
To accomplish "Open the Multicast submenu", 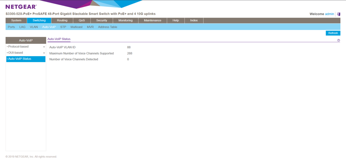I will [77, 27].
